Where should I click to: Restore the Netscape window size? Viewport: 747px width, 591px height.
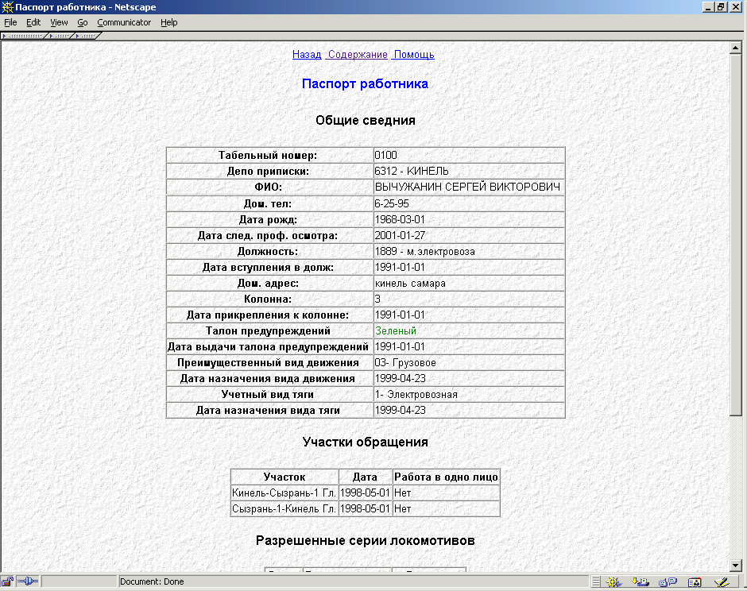722,7
